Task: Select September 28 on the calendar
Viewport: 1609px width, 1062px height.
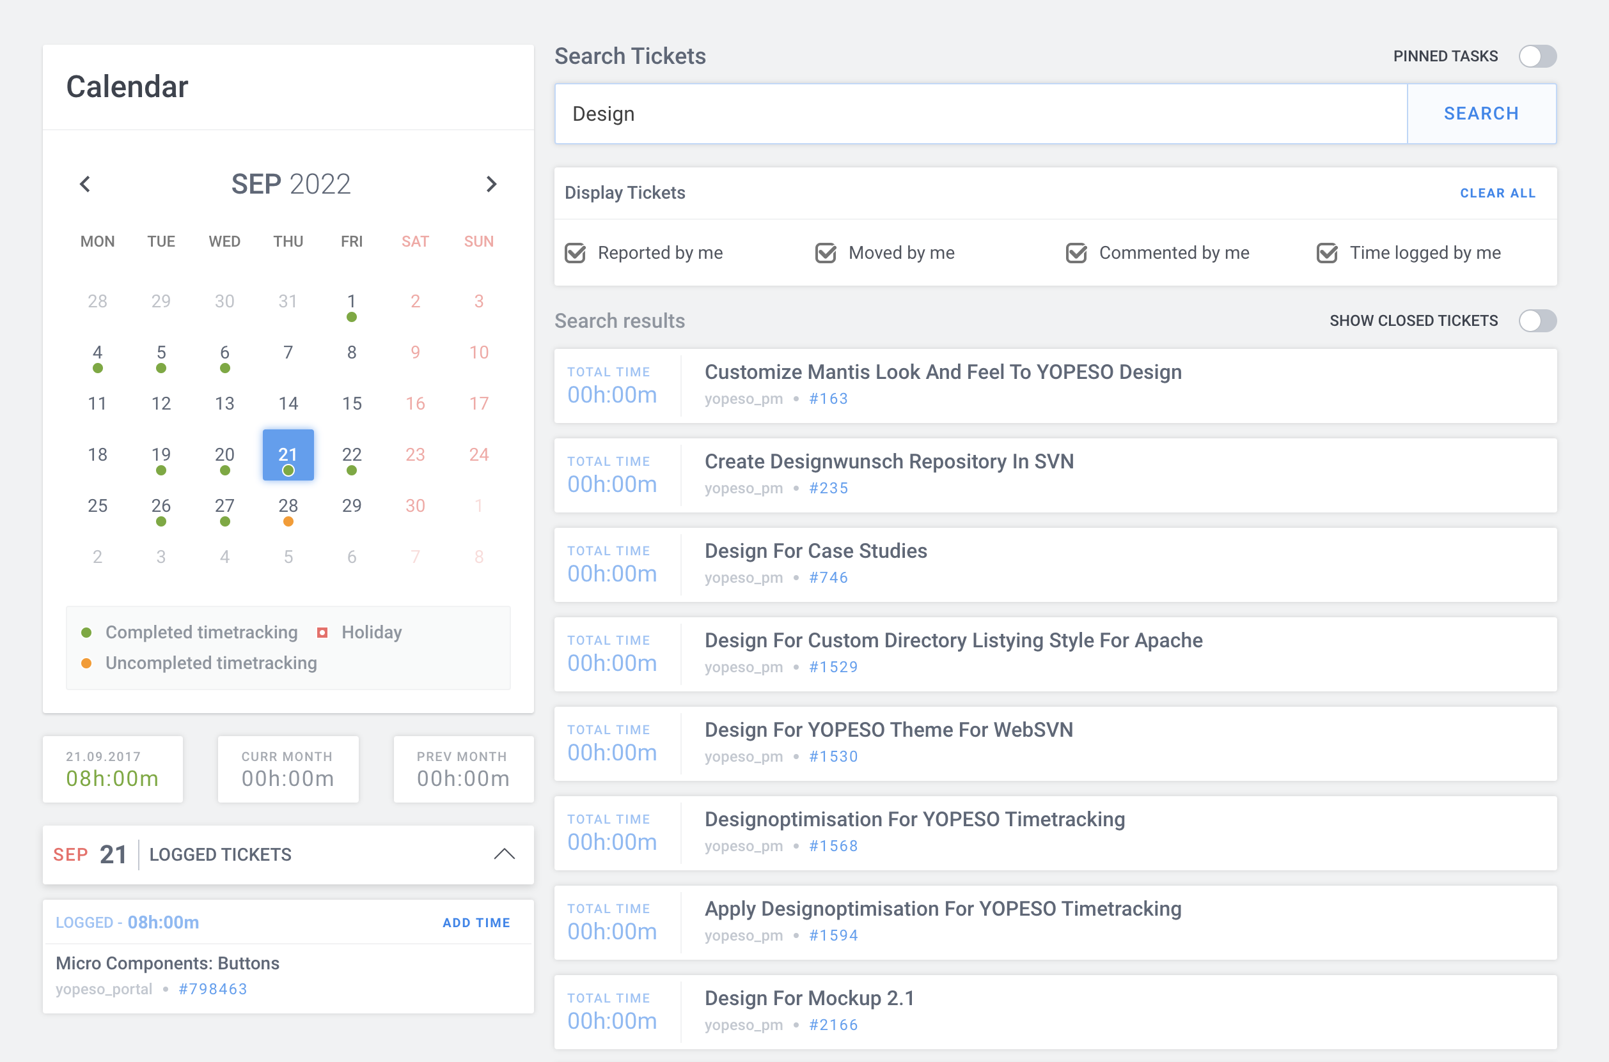Action: [288, 506]
